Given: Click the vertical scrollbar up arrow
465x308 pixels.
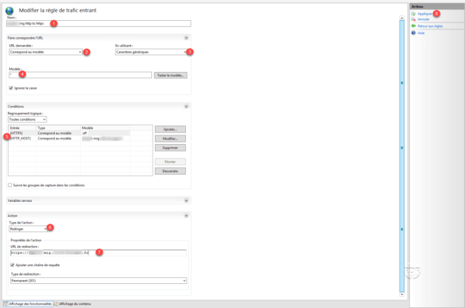Looking at the screenshot, I should pos(401,18).
